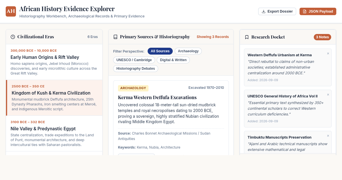
Task: Click the Filter Perspective label
Action: coord(129,51)
